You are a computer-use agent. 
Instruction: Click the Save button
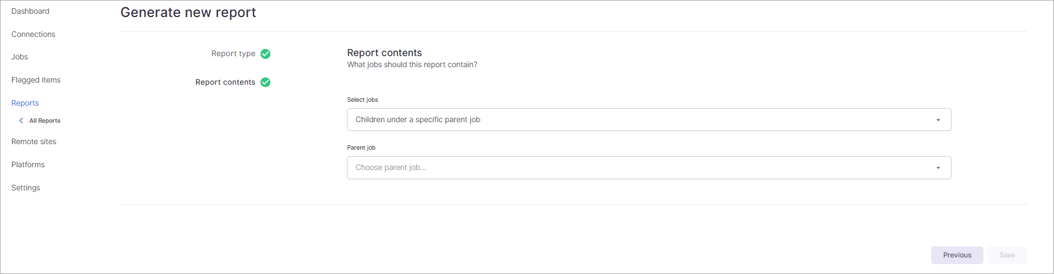click(1007, 255)
